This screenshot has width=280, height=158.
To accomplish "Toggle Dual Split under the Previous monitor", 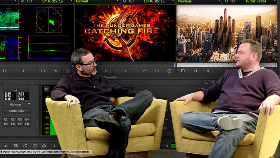I will pos(183,71).
